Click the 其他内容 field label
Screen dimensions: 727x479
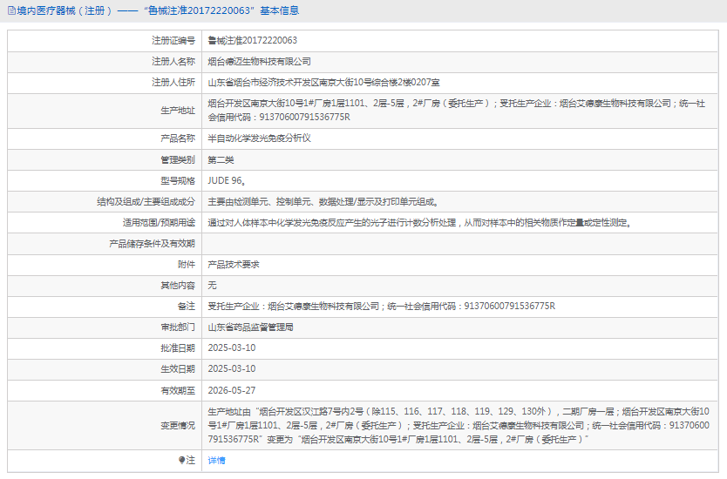(x=178, y=285)
